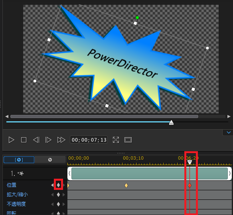233x215 pixels.
Task: Fast forward the preview
Action: 61,140
